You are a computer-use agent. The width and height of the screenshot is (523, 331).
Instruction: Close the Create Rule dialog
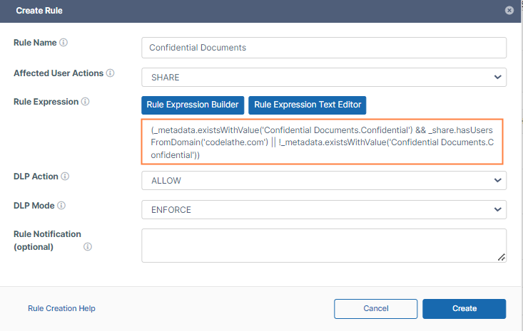pos(509,11)
